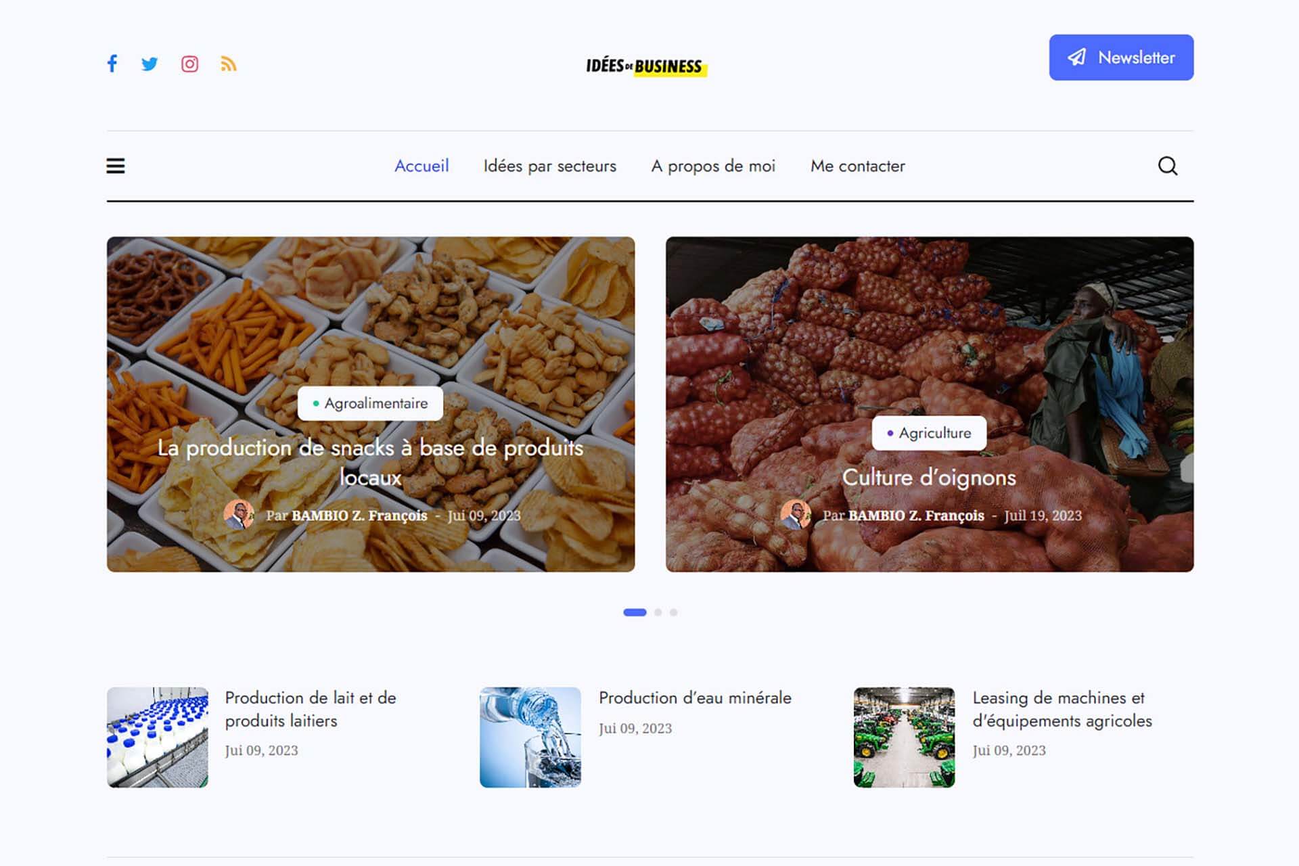This screenshot has width=1299, height=866.
Task: Go to the Accueil menu item
Action: tap(421, 166)
